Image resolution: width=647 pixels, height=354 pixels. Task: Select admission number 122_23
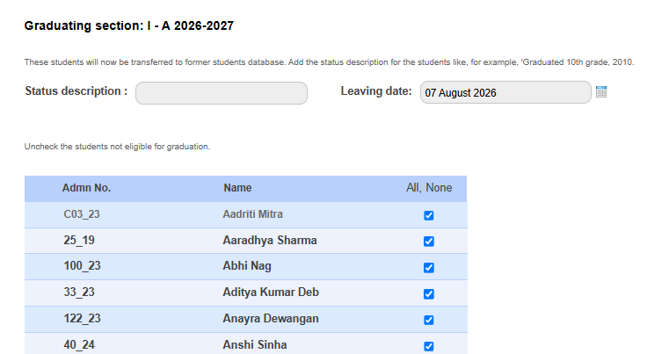click(x=82, y=319)
